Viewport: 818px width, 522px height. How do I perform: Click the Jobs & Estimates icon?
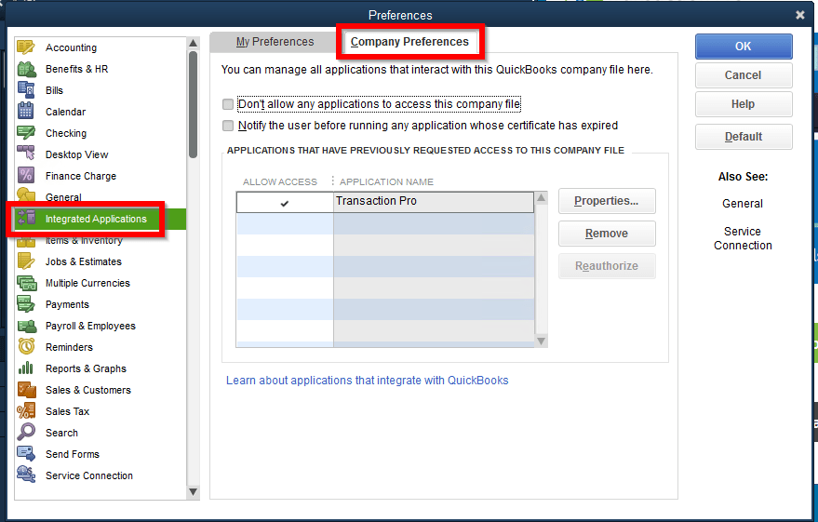coord(25,261)
